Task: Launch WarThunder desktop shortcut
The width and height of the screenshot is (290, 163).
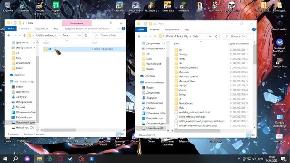Action: click(216, 7)
